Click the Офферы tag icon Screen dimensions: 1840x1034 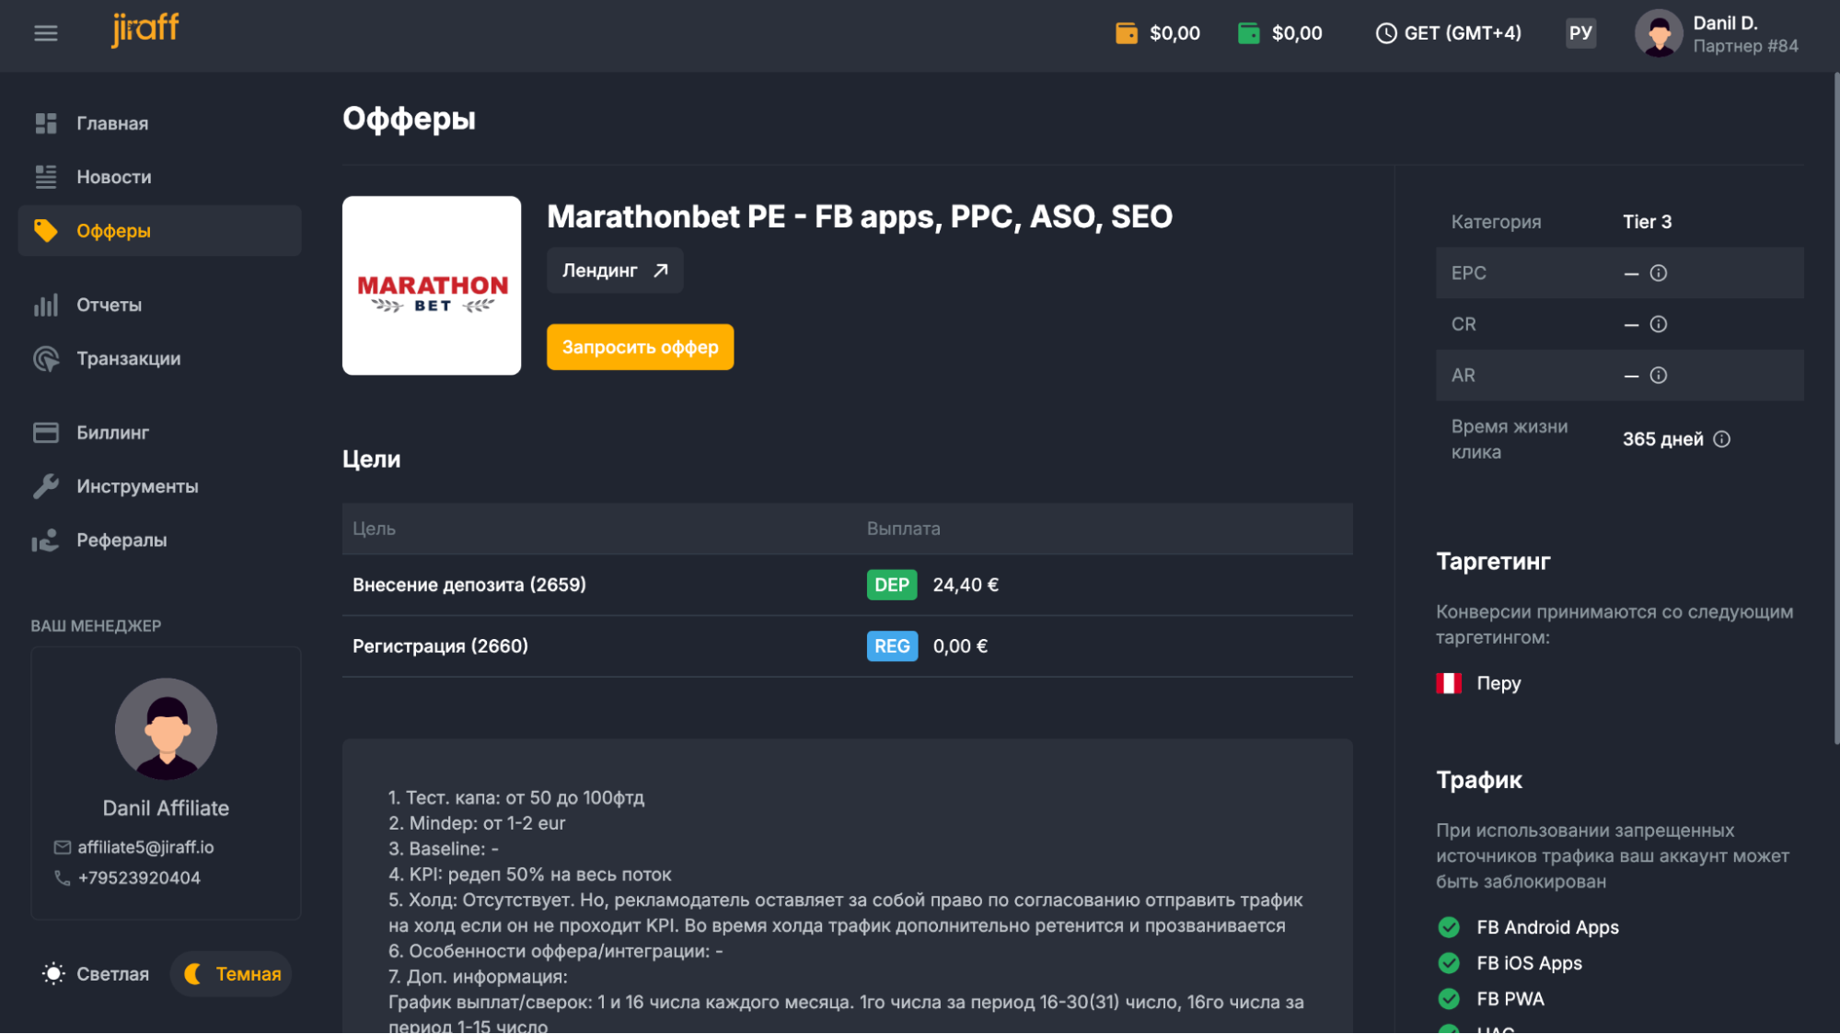[x=46, y=230]
